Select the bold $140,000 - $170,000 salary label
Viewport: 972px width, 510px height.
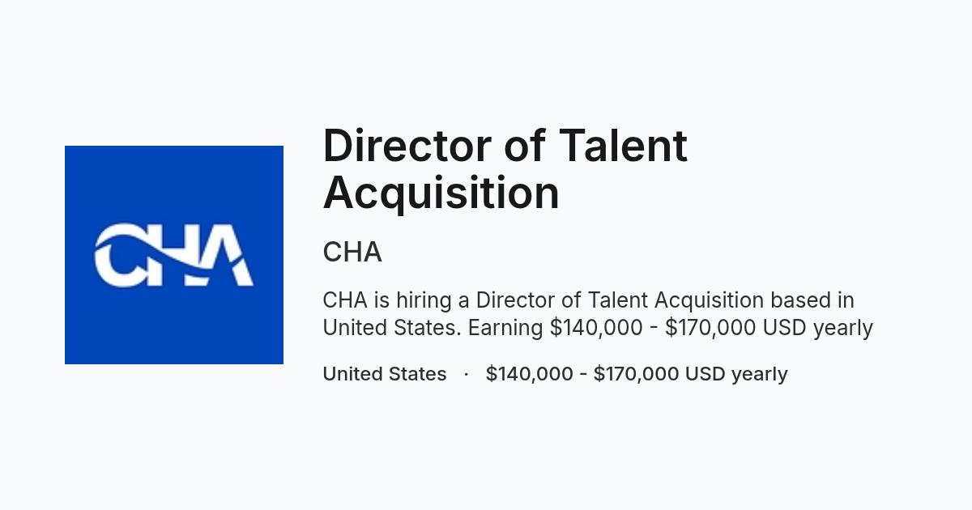coord(582,374)
